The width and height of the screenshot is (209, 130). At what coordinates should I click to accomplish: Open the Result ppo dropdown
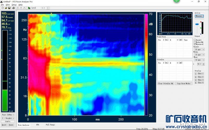[199, 49]
